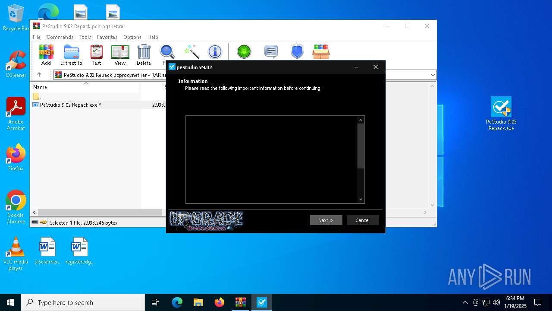Maximize the WinRAR window
Viewport: 552px width, 311px height.
407,26
